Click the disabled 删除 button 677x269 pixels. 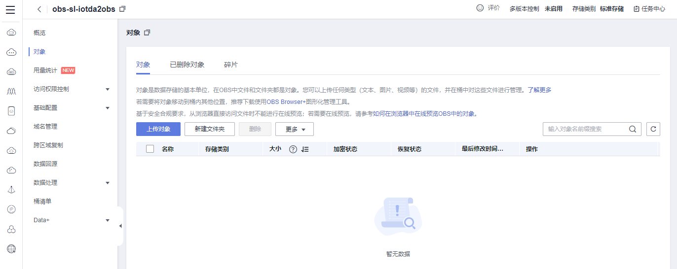(255, 129)
